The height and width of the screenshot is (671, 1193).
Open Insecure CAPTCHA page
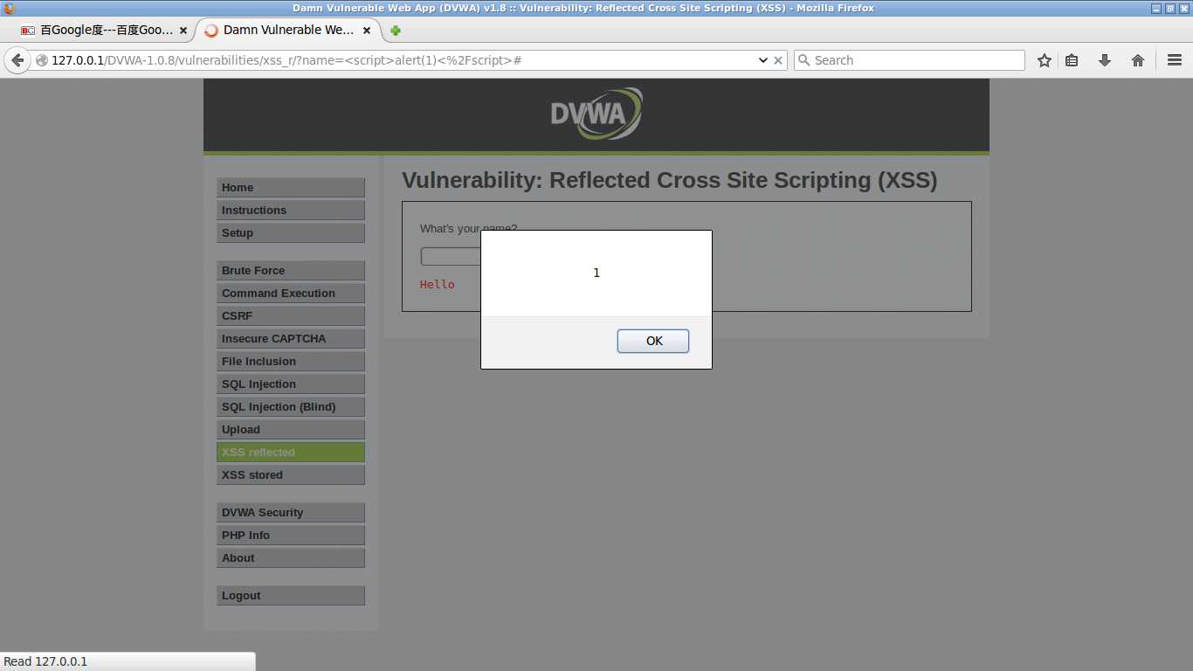click(291, 339)
